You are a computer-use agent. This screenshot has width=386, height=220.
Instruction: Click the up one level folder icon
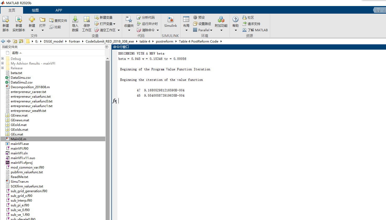[15, 41]
